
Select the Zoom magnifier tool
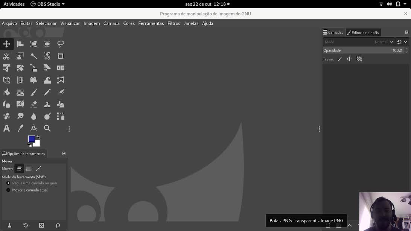(47, 128)
